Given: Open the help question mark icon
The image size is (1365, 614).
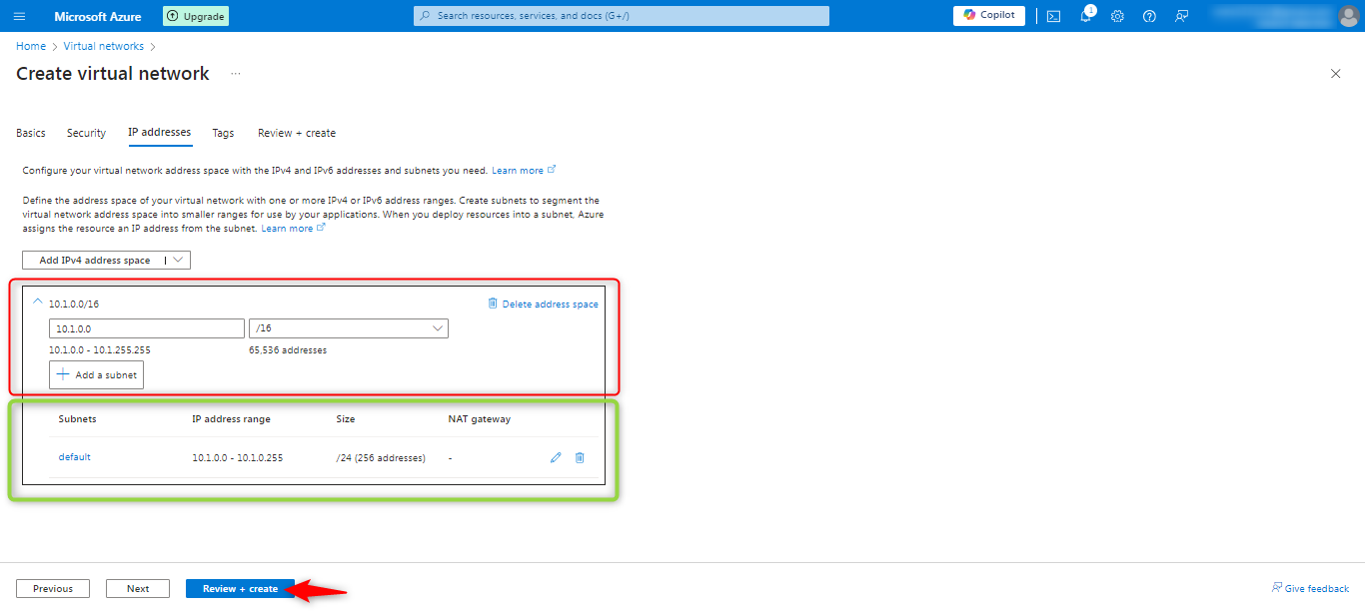Looking at the screenshot, I should (1149, 16).
